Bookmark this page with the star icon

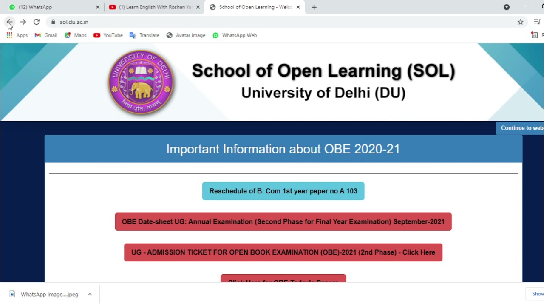click(521, 22)
